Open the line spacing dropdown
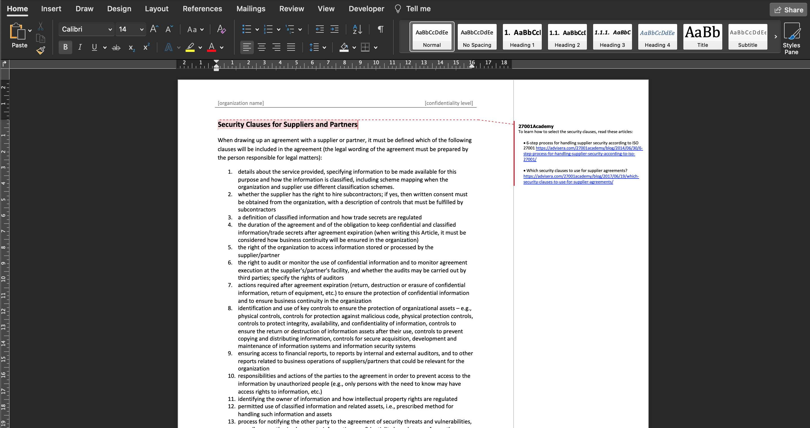810x428 pixels. pyautogui.click(x=324, y=47)
